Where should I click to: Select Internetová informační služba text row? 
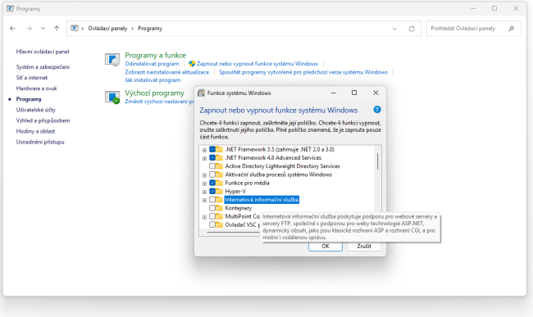pos(262,200)
